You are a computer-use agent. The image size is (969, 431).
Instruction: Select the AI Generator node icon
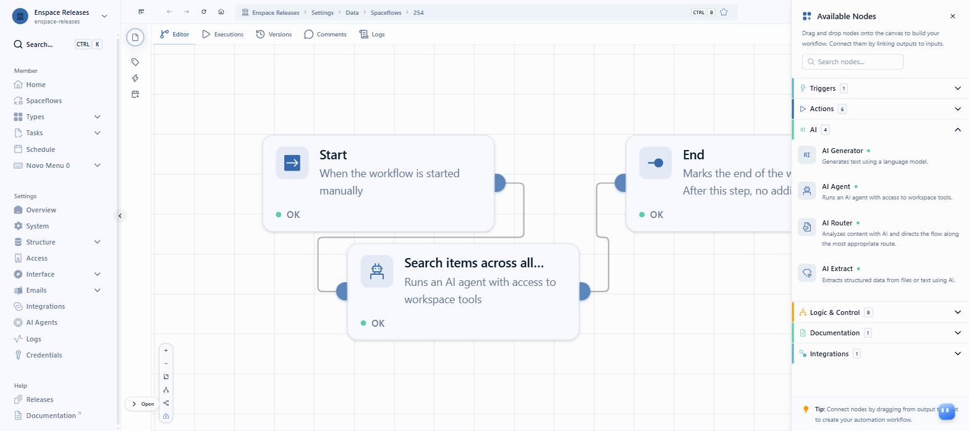(x=807, y=155)
